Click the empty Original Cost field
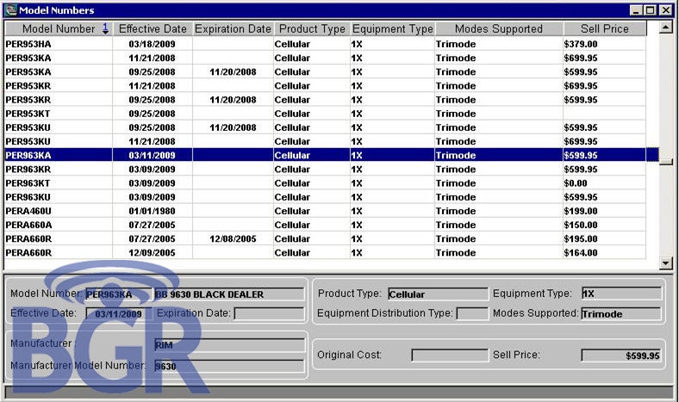This screenshot has width=679, height=402. coord(450,356)
